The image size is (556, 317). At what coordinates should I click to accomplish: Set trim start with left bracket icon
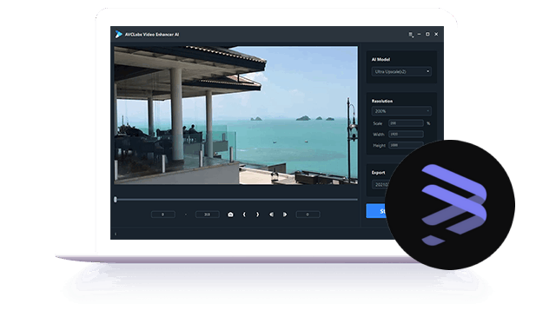(244, 215)
